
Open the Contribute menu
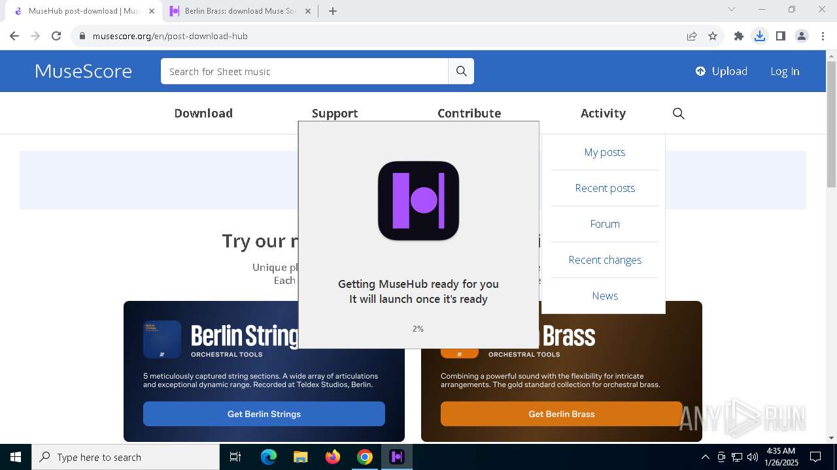(x=469, y=114)
